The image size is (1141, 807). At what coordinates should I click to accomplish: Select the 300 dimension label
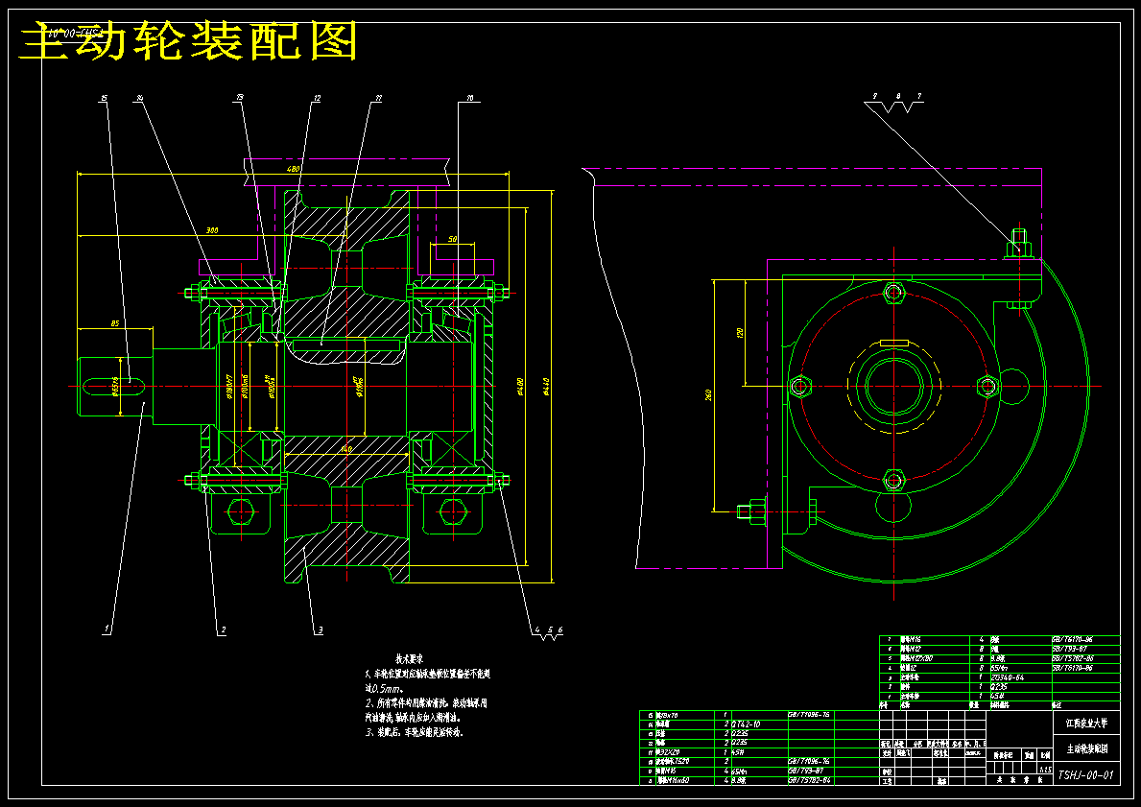point(212,230)
